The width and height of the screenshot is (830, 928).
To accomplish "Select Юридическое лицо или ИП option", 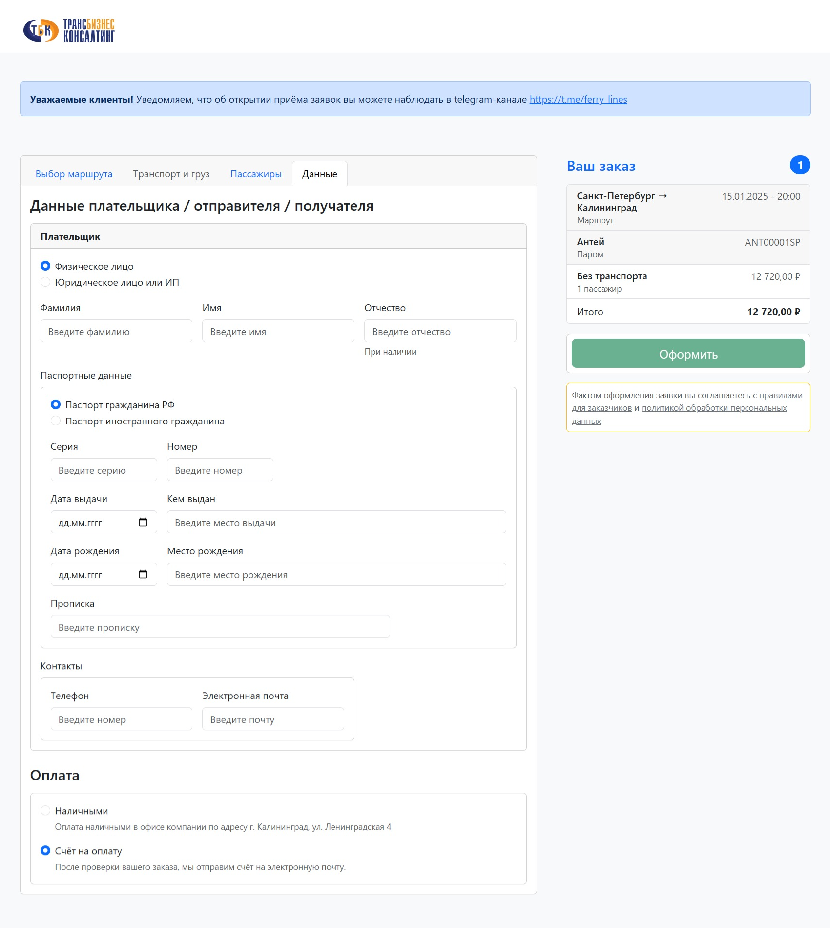I will (x=45, y=282).
